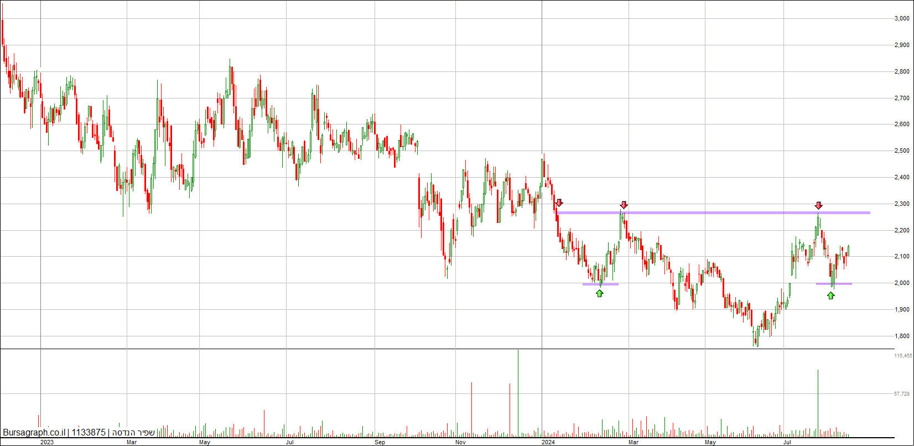Click the 2,200 price axis label
Viewport: 914px width, 446px height.
click(x=902, y=230)
